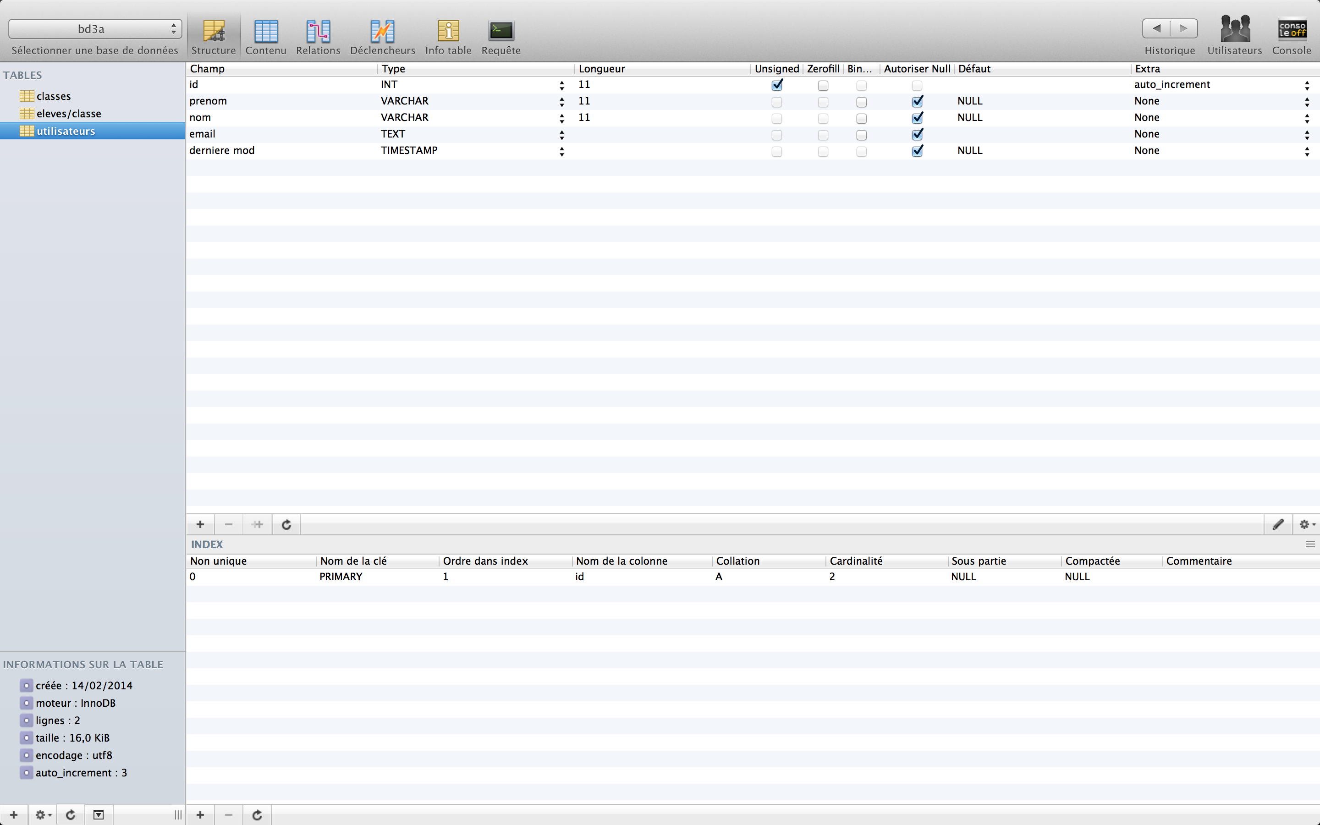Screen dimensions: 1320x825
Task: Switch to the Contenu view
Action: click(266, 37)
